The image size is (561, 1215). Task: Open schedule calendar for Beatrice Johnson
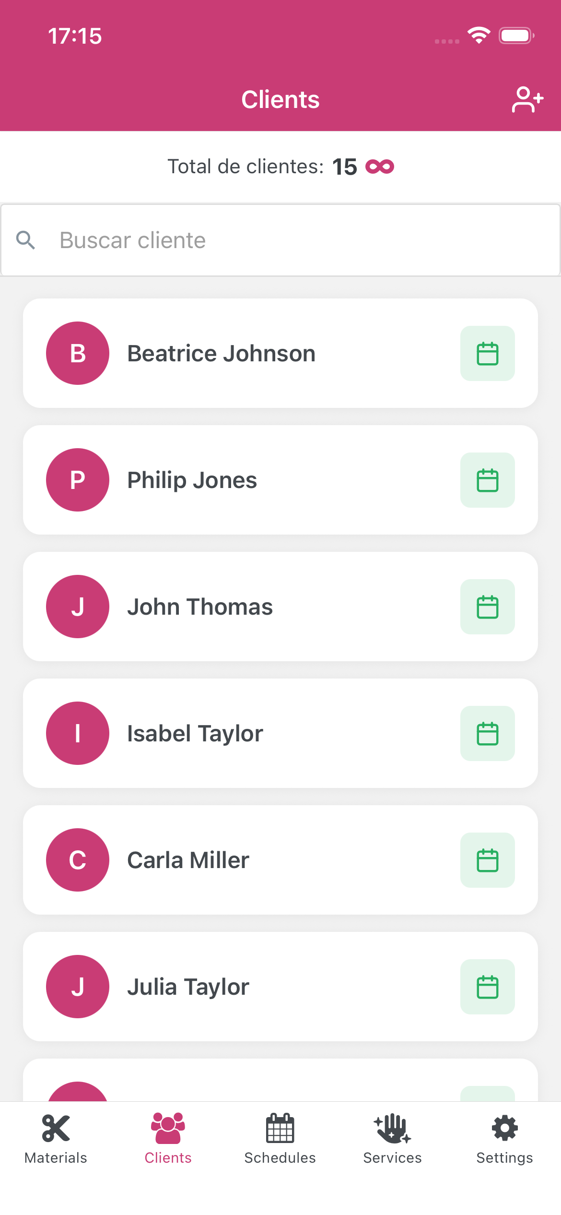click(x=487, y=354)
